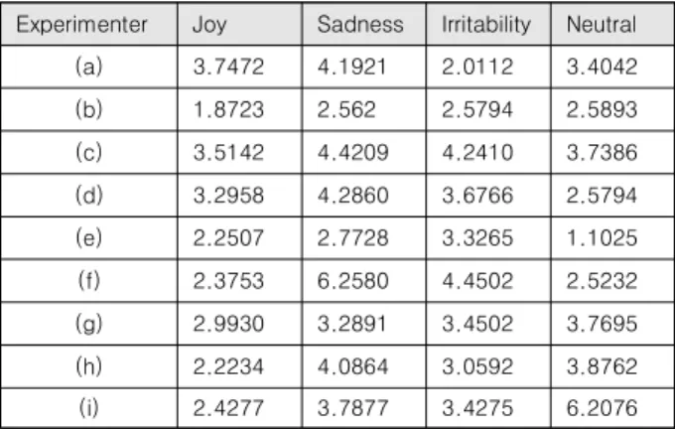Select the Neutral value 1.1025

pyautogui.click(x=602, y=237)
